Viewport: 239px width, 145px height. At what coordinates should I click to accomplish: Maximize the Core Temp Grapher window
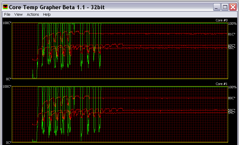coord(225,7)
